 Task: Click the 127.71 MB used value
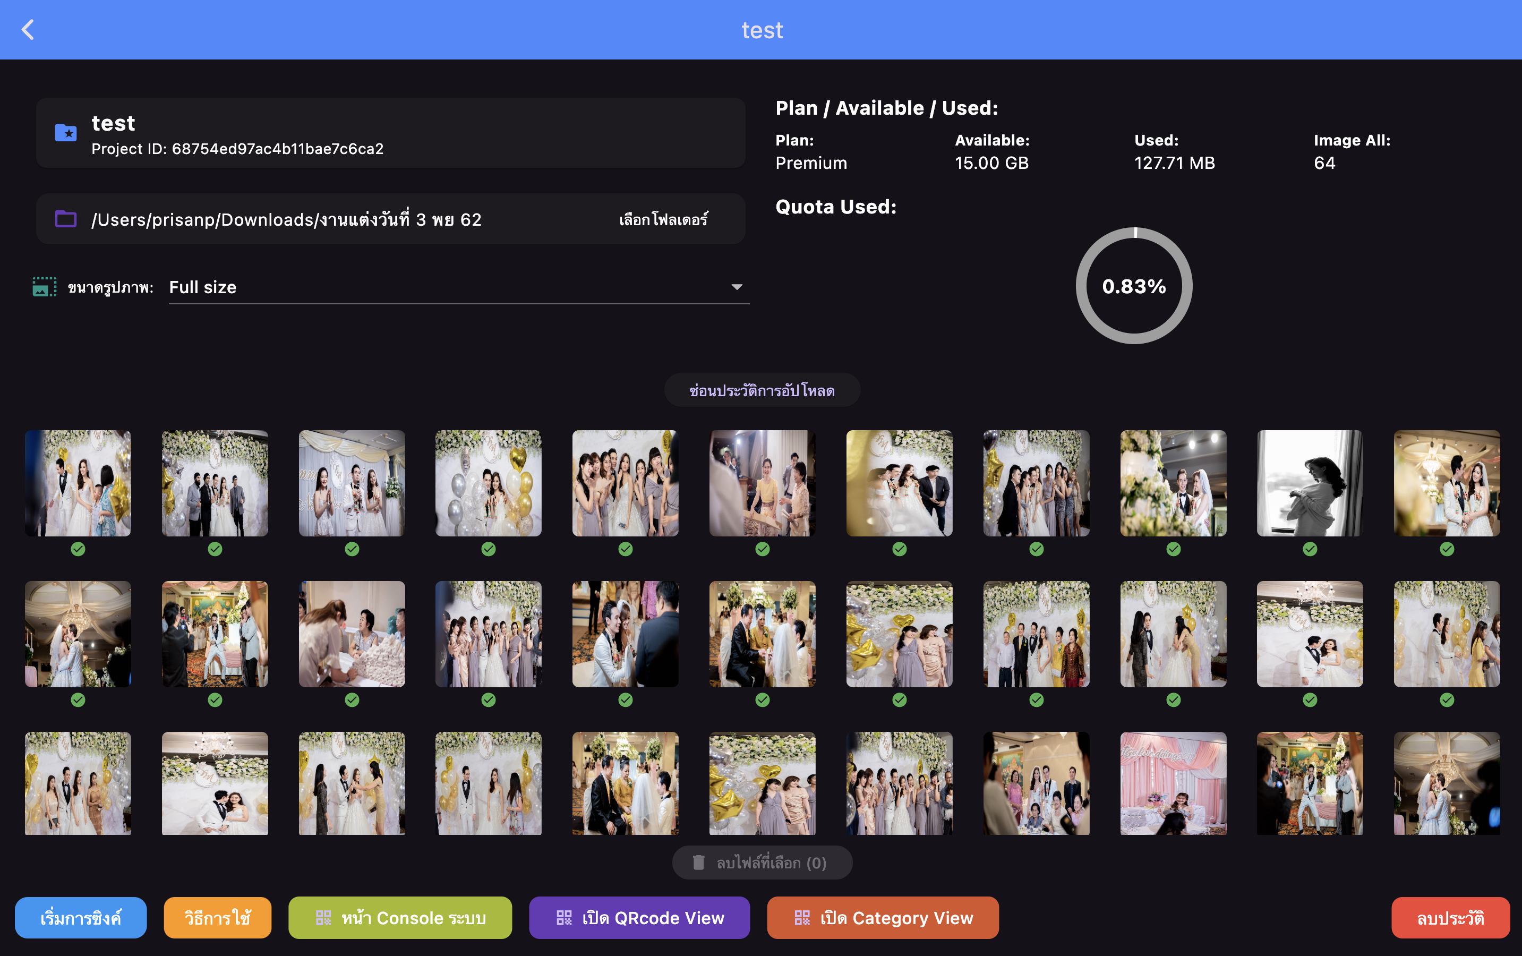1174,163
